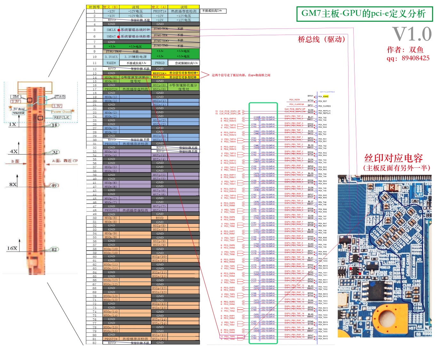Click the 'A面: 靠近 CP' side label
The image size is (440, 349).
65,161
